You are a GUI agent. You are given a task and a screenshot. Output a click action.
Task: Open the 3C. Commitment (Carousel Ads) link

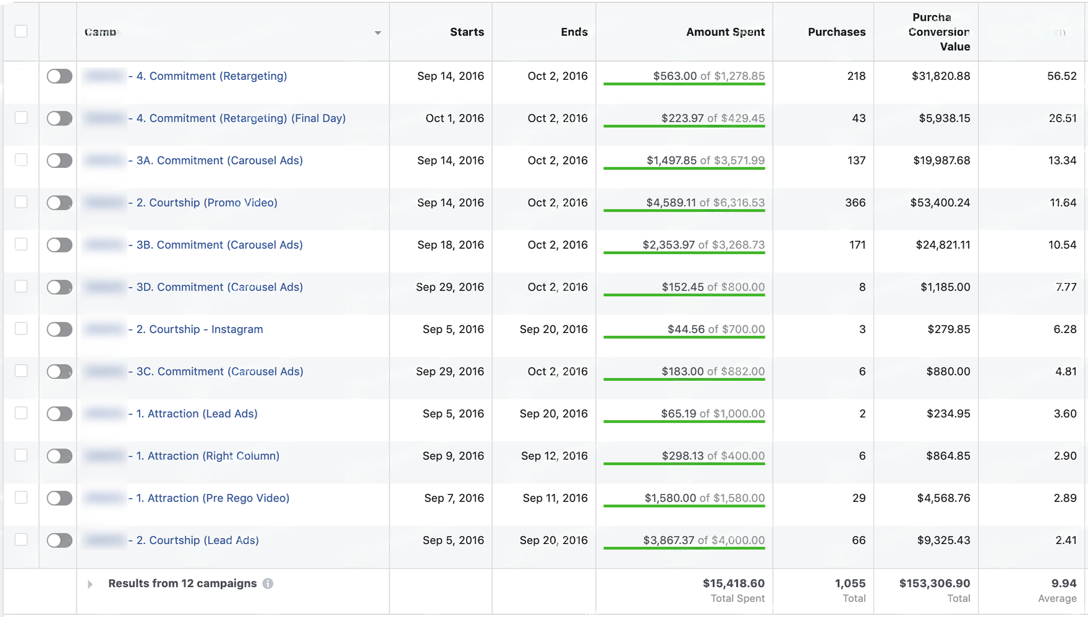click(x=216, y=372)
